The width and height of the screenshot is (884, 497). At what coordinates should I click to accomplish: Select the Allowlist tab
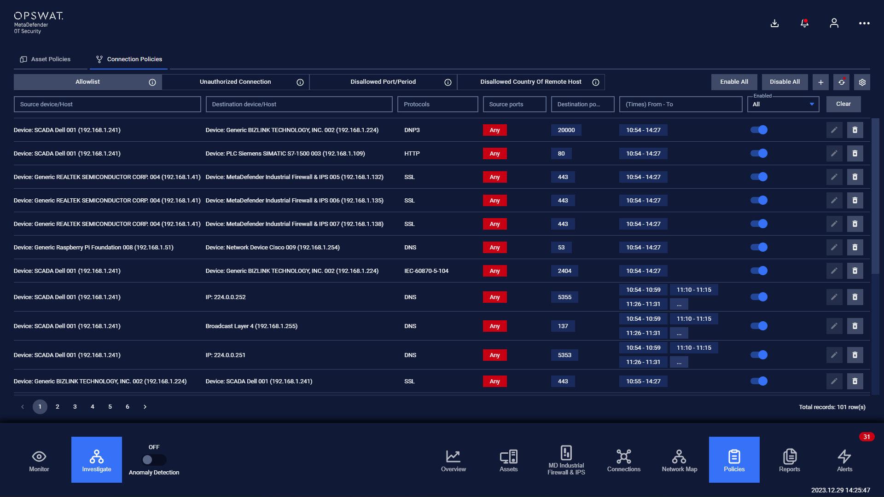[87, 82]
